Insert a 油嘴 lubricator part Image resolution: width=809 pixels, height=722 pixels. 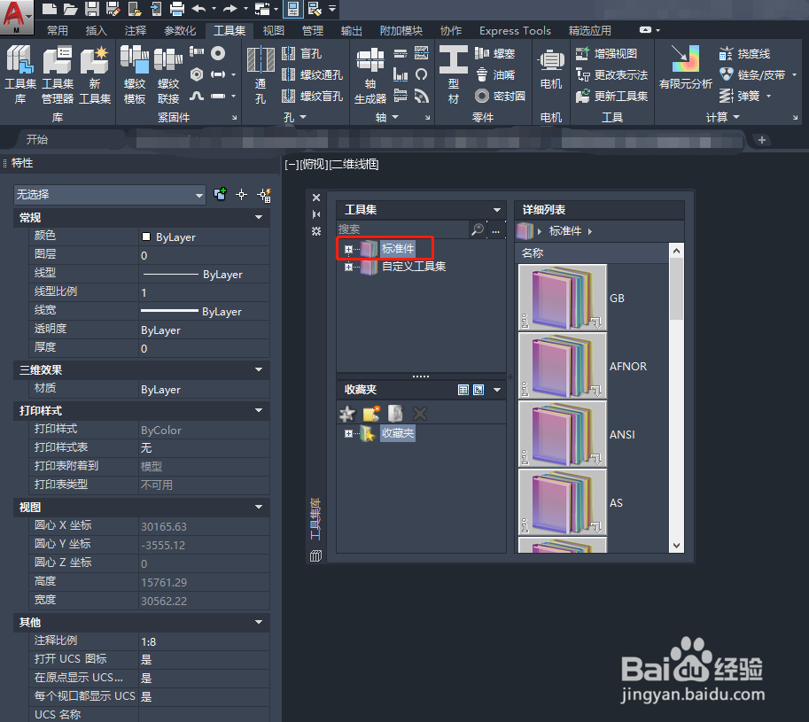coord(494,74)
